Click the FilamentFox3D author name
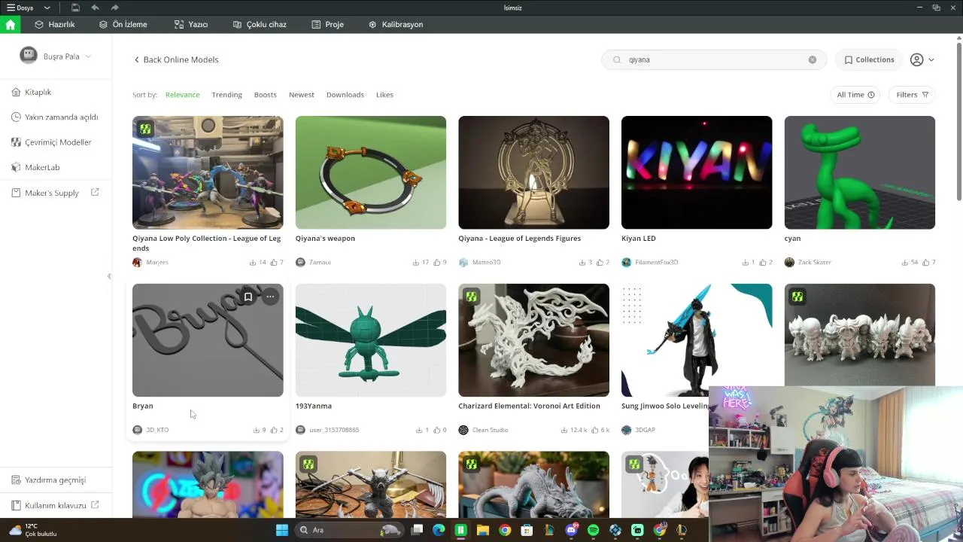Image resolution: width=963 pixels, height=542 pixels. (x=656, y=262)
